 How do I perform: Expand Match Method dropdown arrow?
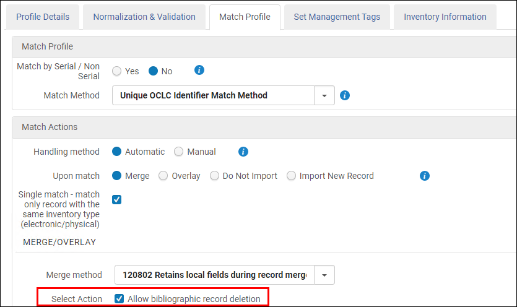tap(324, 95)
